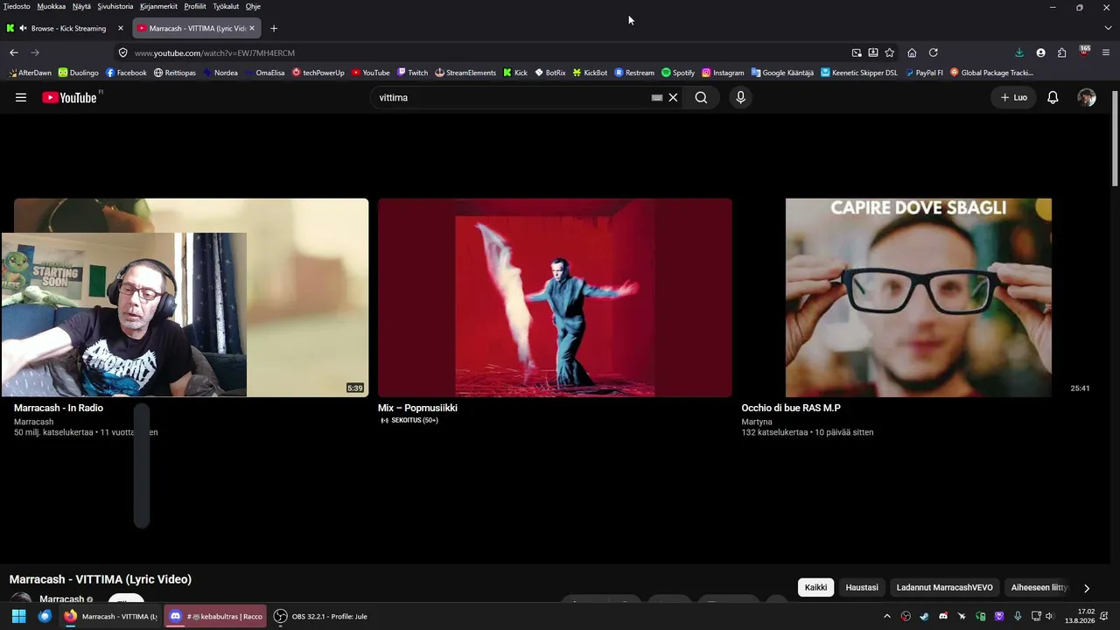
Task: Open the Site information shield icon
Action: tap(123, 52)
